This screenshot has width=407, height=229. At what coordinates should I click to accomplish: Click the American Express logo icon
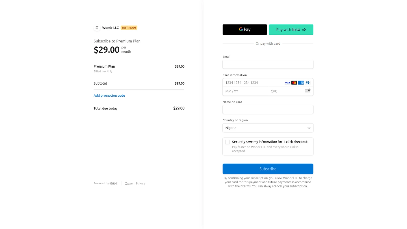(x=301, y=83)
